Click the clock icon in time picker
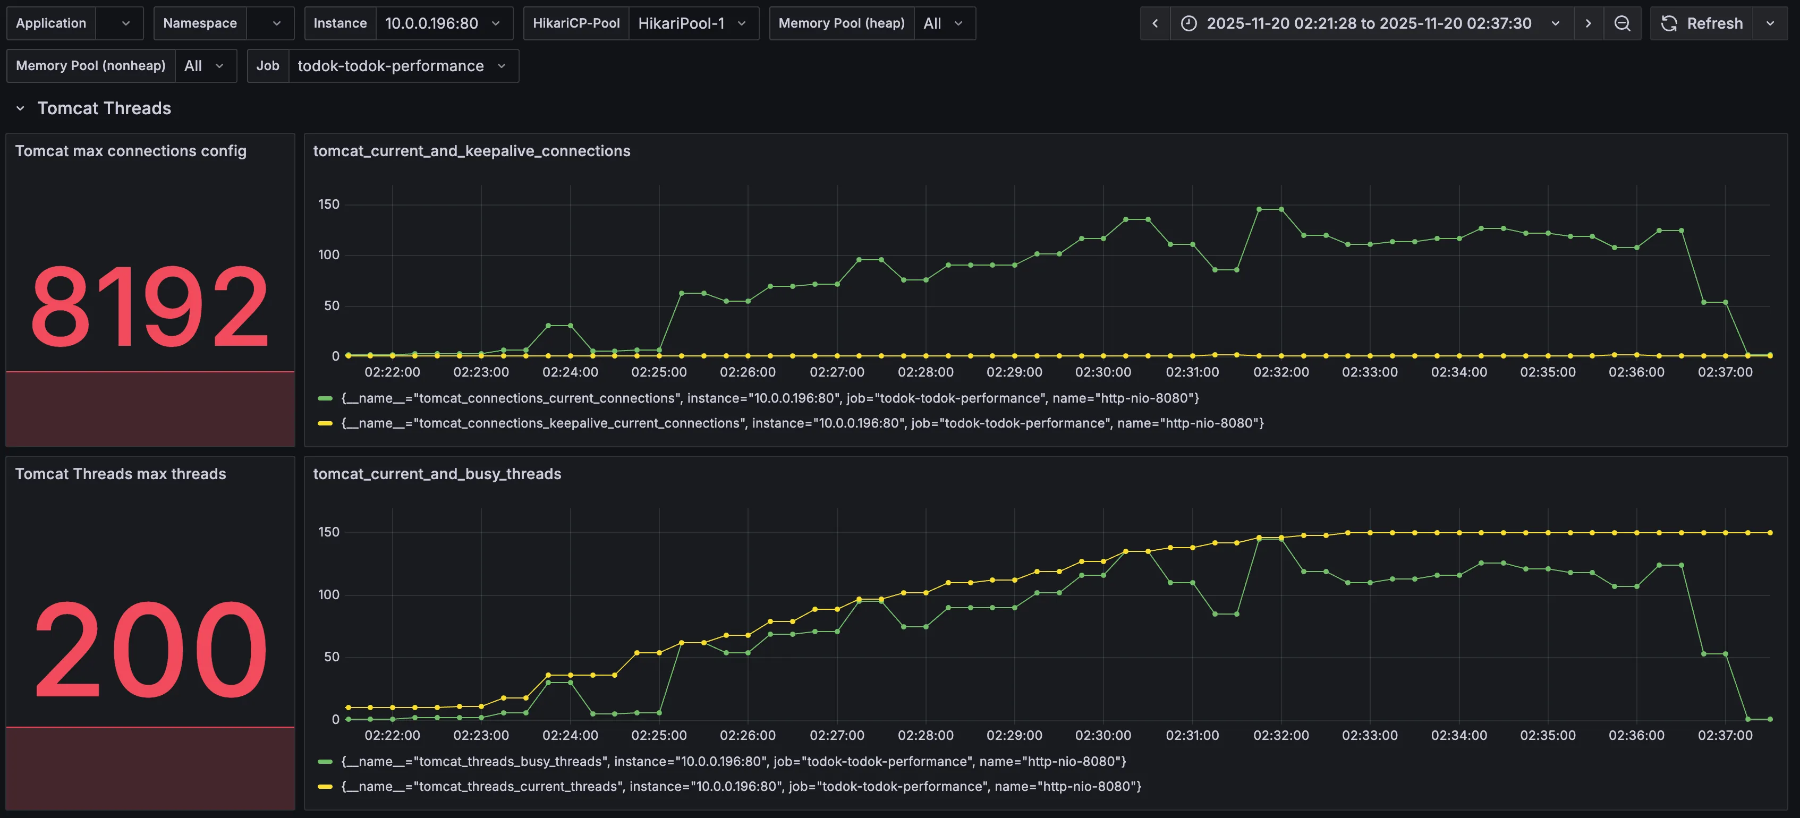Screen dimensions: 1800x818 coord(1188,24)
